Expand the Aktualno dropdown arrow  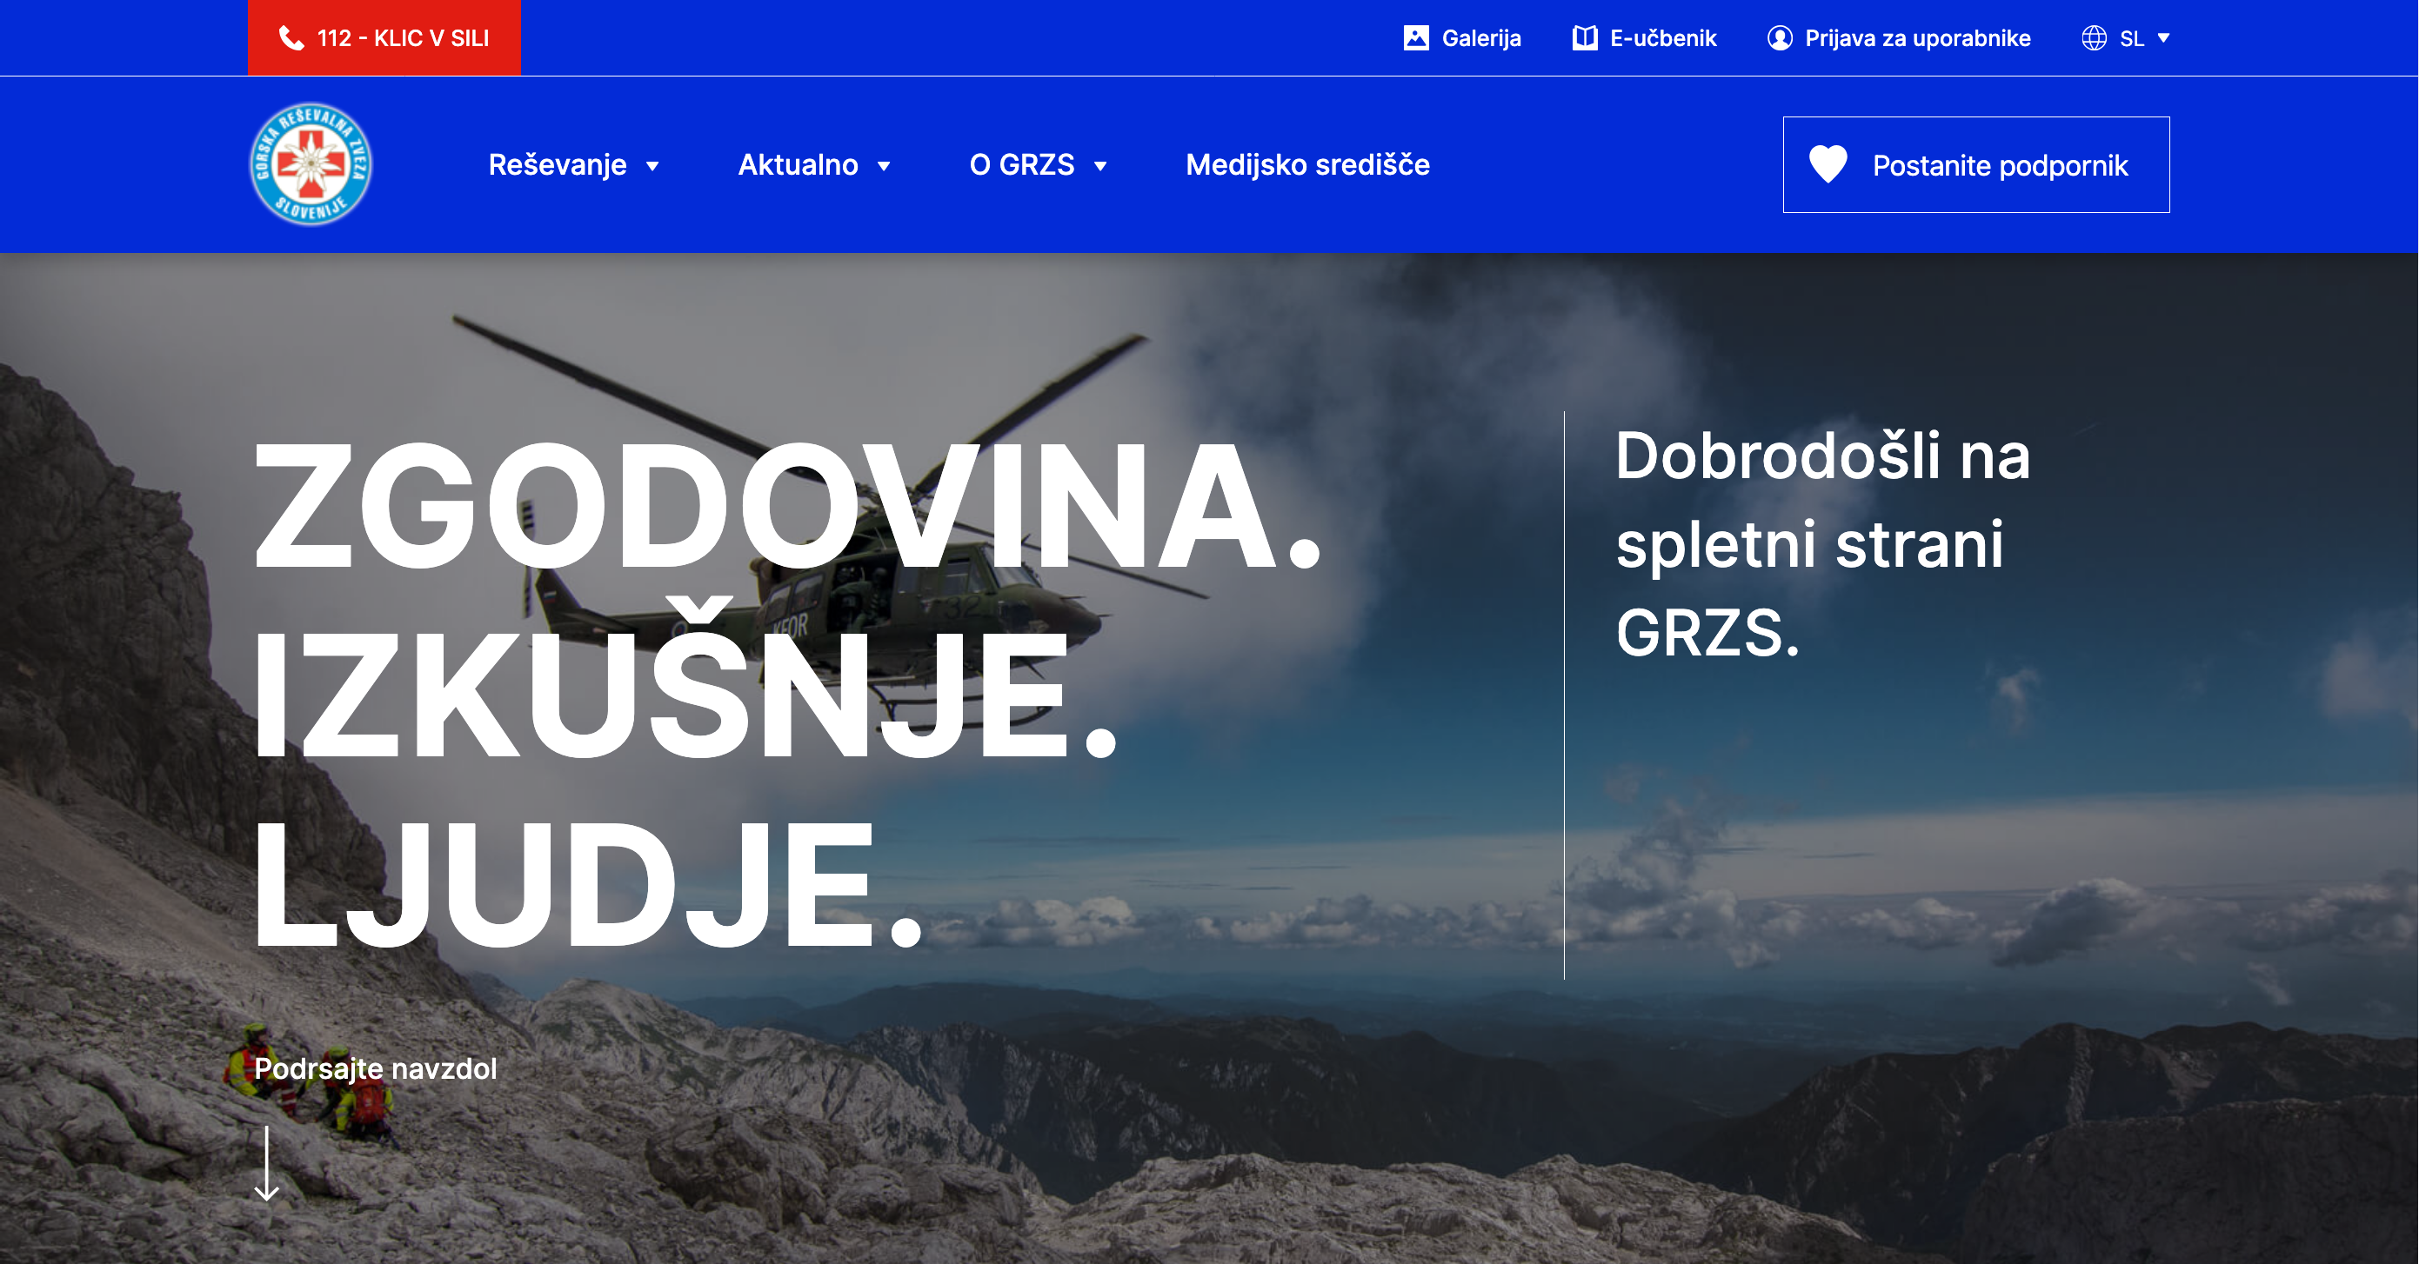click(x=883, y=166)
